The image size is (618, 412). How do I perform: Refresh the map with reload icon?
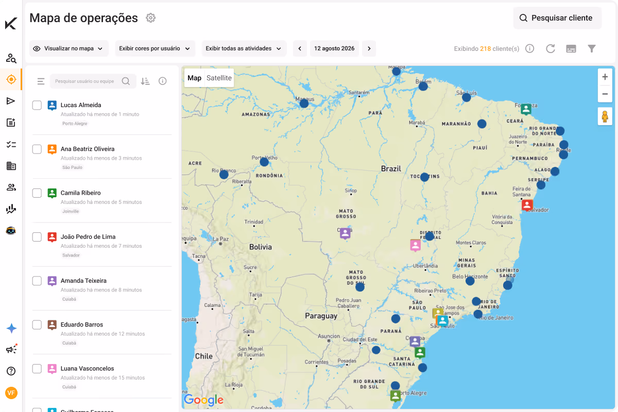[551, 48]
